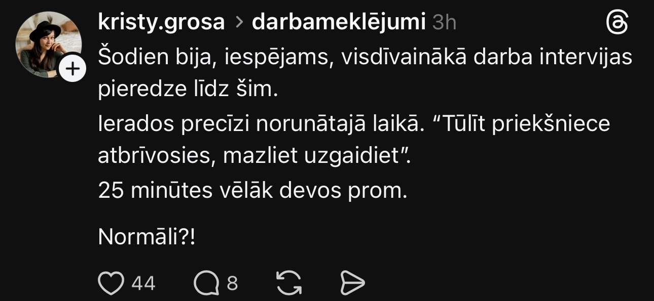Click the Threads logo icon
Viewport: 654px width, 301px height.
click(617, 23)
